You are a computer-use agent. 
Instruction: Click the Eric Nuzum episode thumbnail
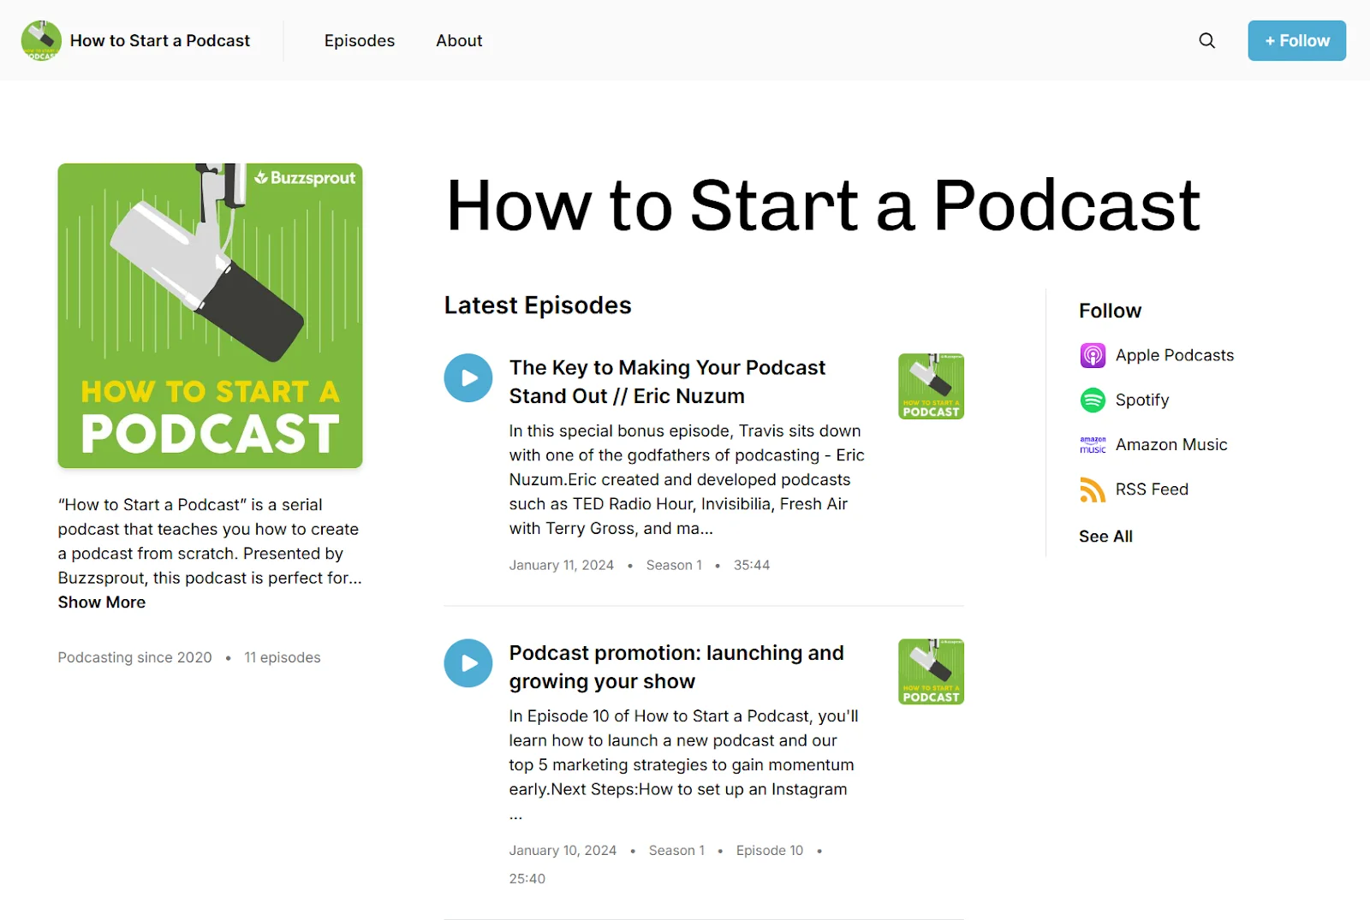pyautogui.click(x=930, y=386)
